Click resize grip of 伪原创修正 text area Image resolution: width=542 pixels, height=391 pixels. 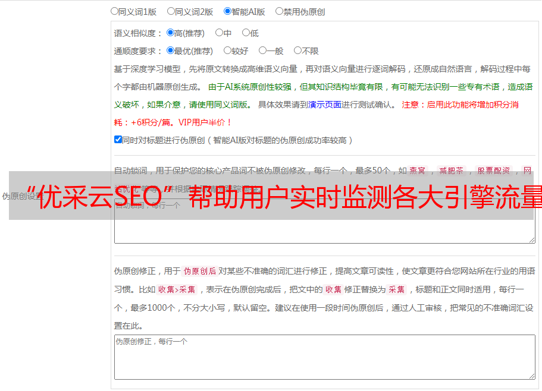pyautogui.click(x=532, y=376)
